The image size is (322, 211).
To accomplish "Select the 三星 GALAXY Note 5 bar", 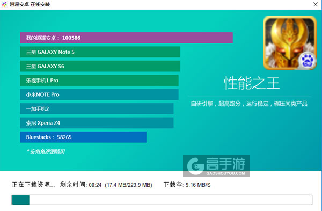I will coord(100,52).
